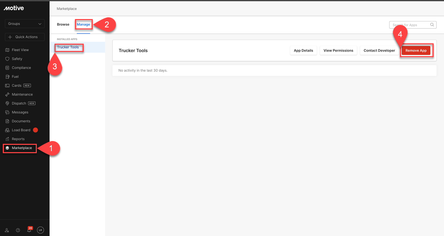The width and height of the screenshot is (444, 236).
Task: Click the Maintenance wrench icon
Action: click(x=7, y=95)
